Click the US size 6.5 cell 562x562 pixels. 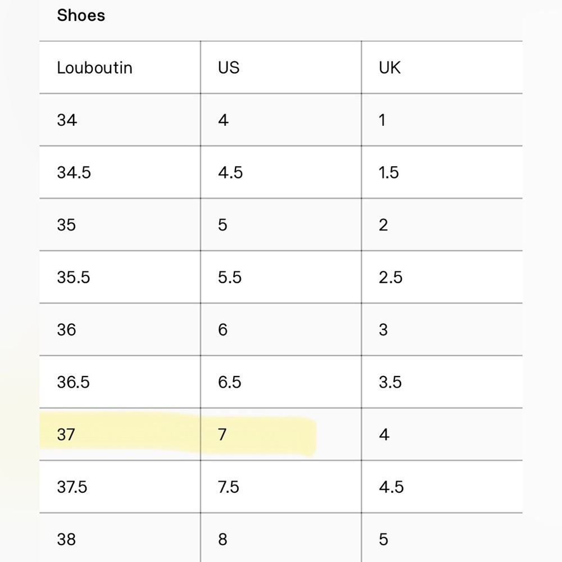(280, 382)
